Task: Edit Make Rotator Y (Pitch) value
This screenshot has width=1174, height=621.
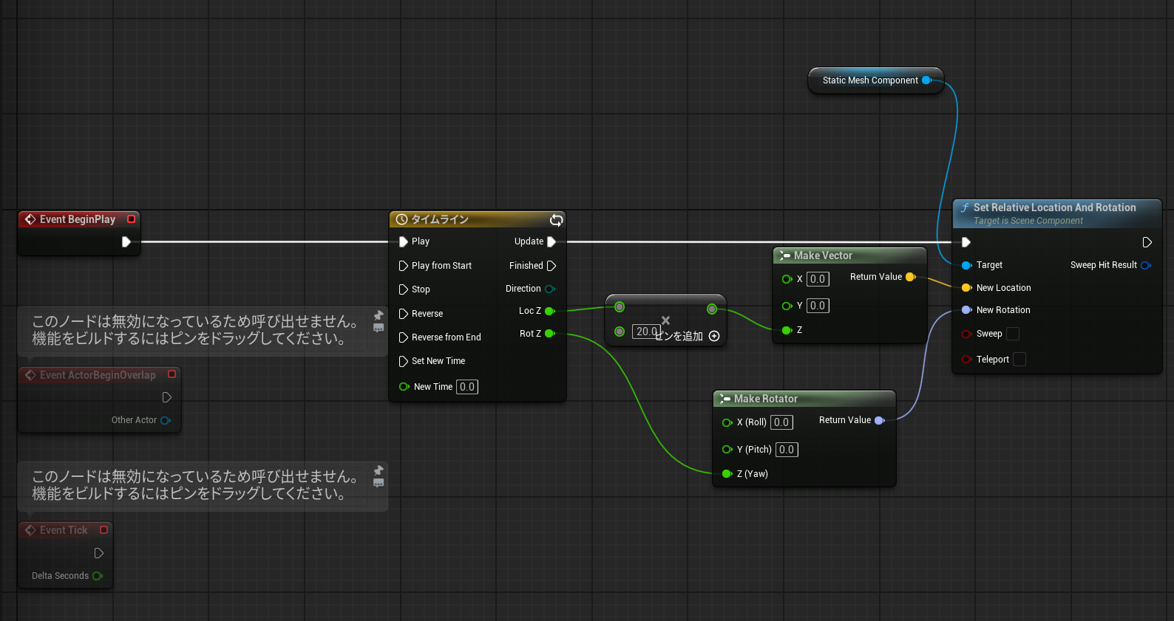Action: point(787,450)
